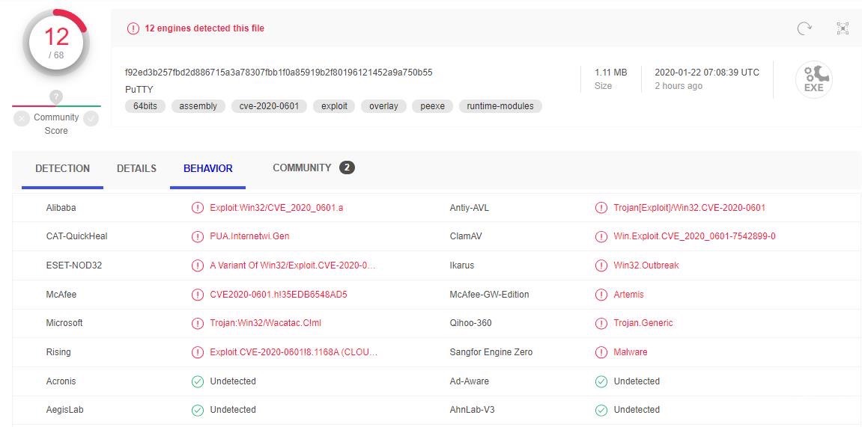The width and height of the screenshot is (862, 427).
Task: Click the alert icon beside engines detected message
Action: tap(133, 28)
